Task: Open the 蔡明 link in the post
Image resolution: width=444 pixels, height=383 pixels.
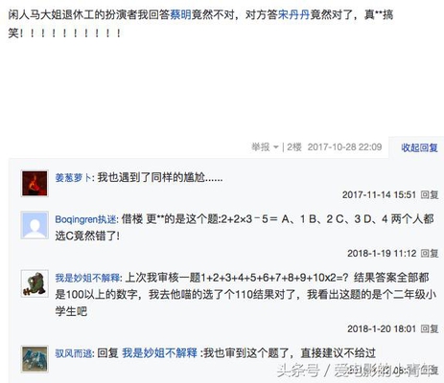Action: 180,15
